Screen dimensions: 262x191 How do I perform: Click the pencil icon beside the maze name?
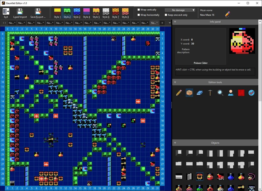tap(227, 14)
